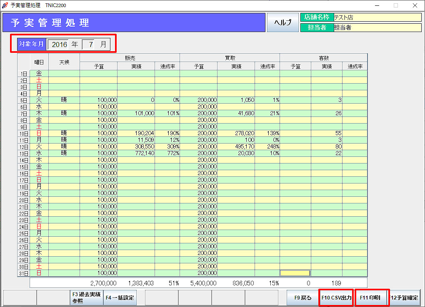Select the 買取 実績 value 495,170
The height and width of the screenshot is (307, 425).
click(x=236, y=147)
